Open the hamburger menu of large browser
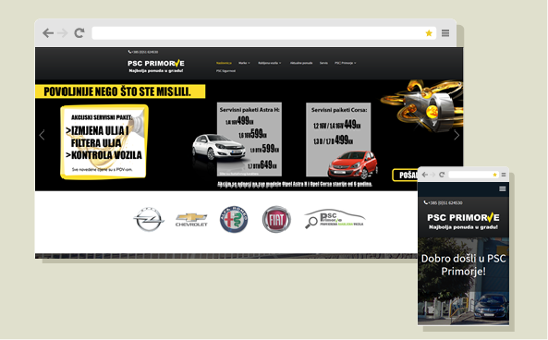 (x=445, y=33)
